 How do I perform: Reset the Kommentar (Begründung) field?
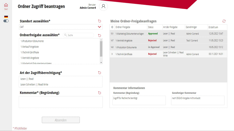100,93
